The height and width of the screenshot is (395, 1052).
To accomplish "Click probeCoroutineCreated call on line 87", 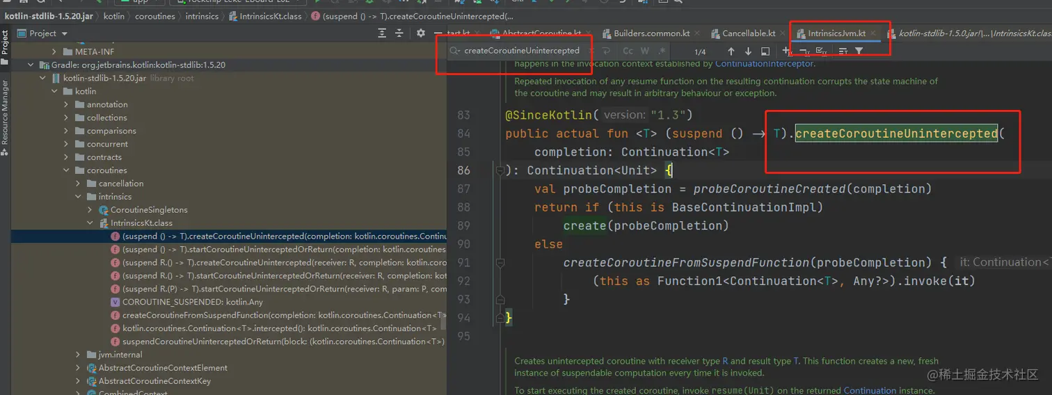I will pos(770,188).
